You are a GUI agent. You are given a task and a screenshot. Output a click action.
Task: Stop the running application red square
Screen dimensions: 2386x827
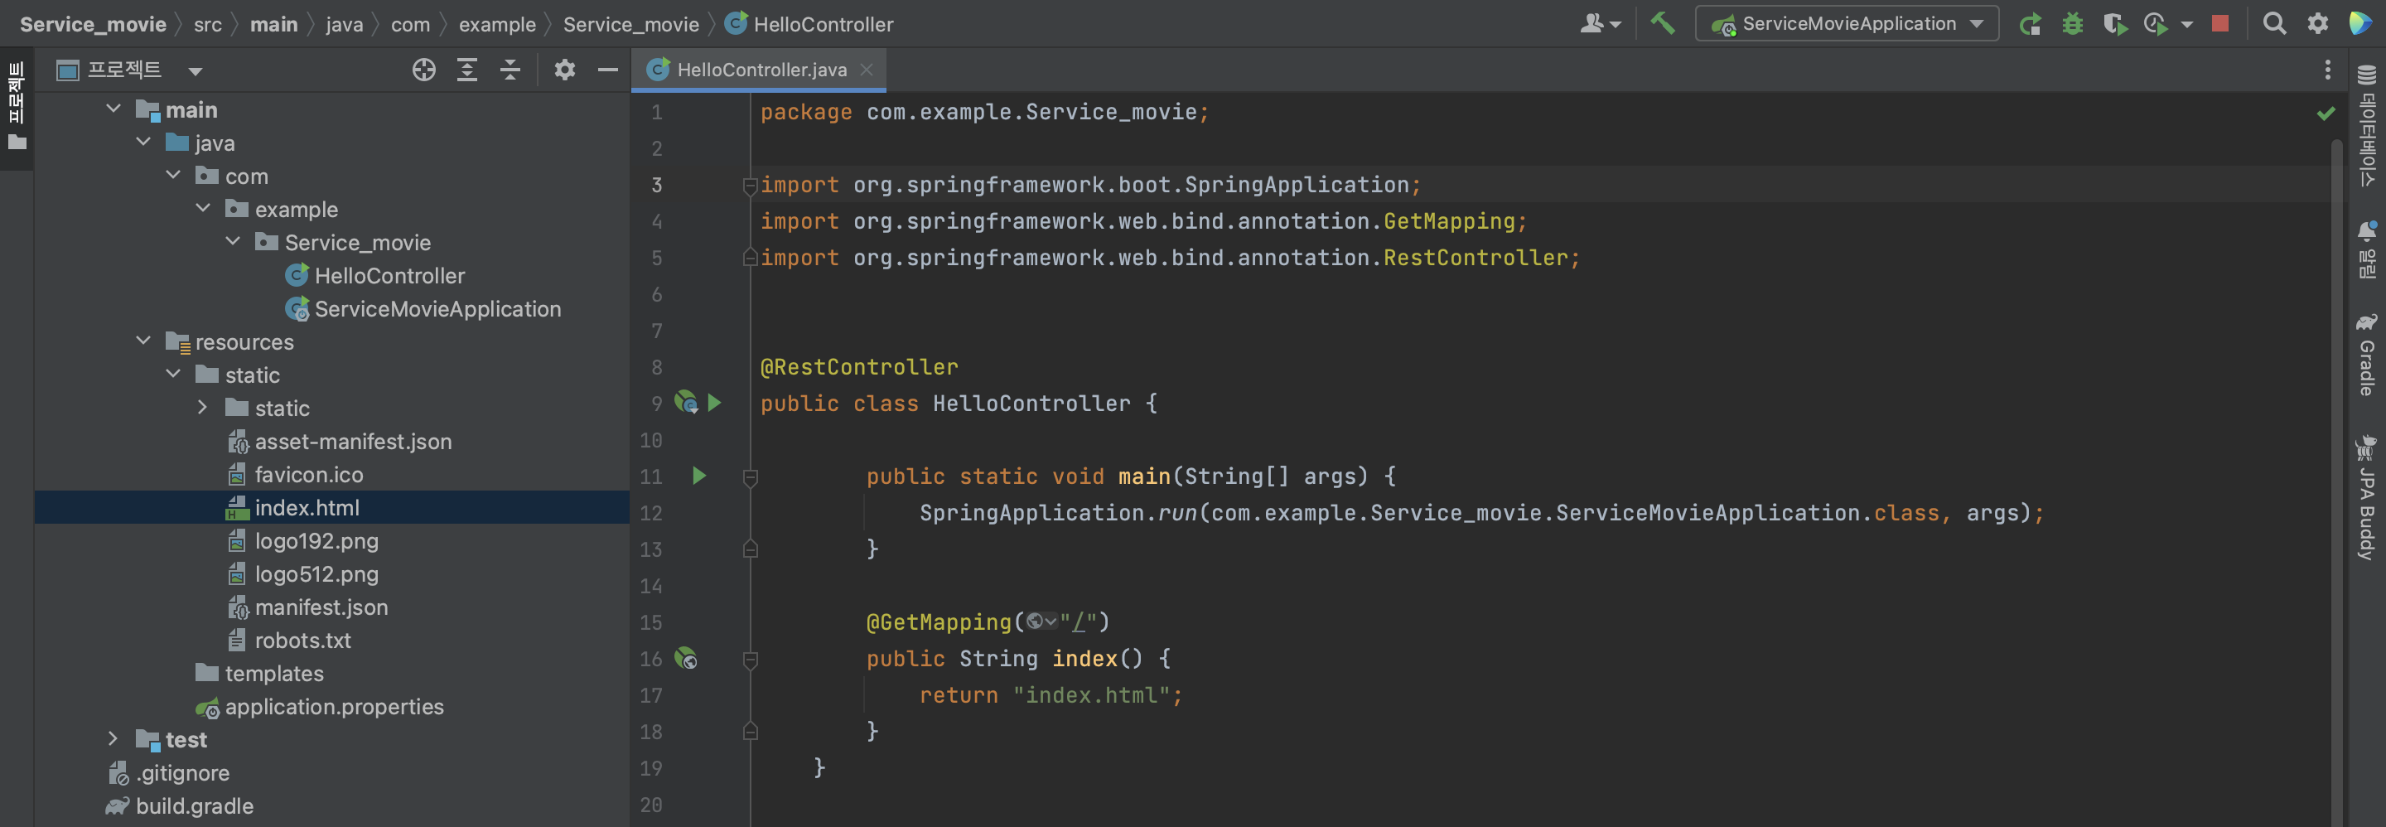[2220, 23]
